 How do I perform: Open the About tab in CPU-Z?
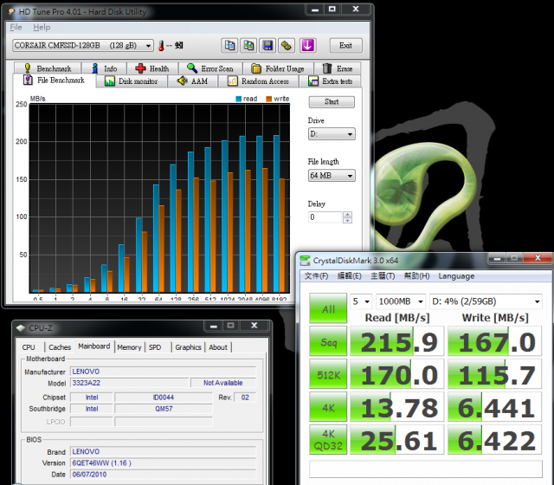218,347
